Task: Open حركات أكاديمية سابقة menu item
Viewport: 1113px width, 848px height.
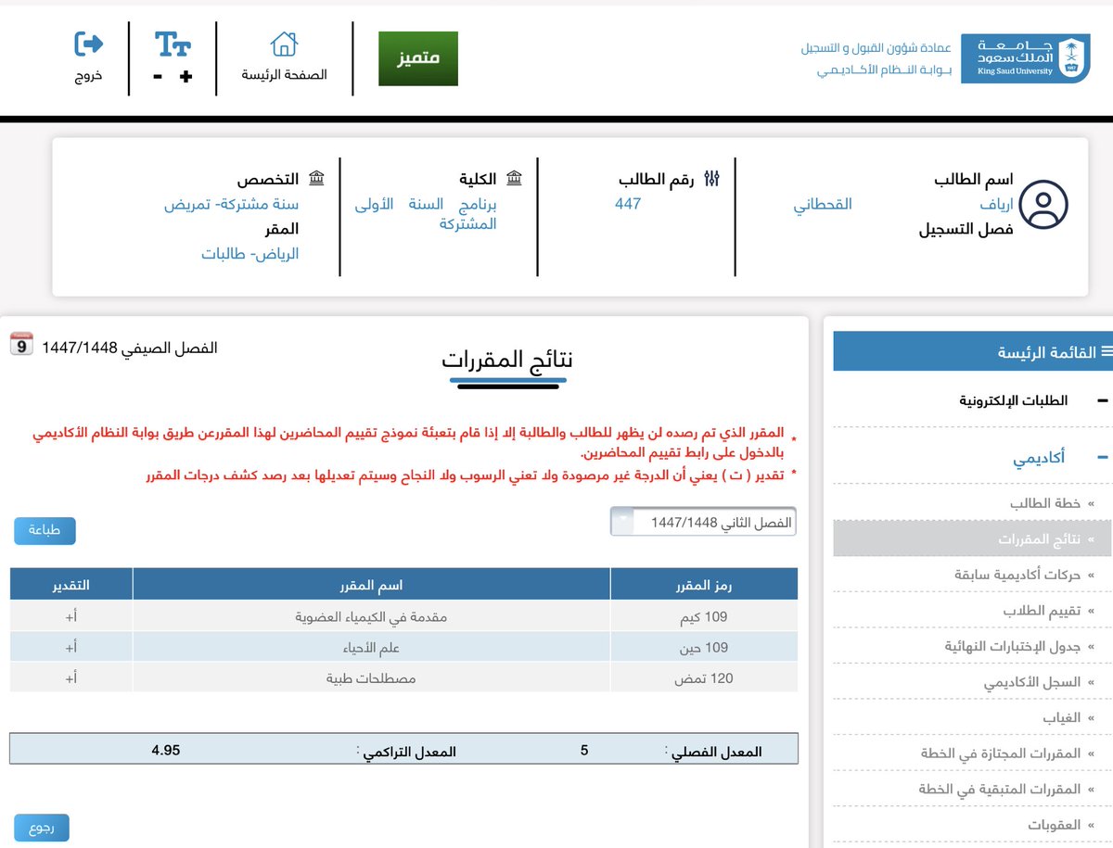Action: pyautogui.click(x=1017, y=575)
